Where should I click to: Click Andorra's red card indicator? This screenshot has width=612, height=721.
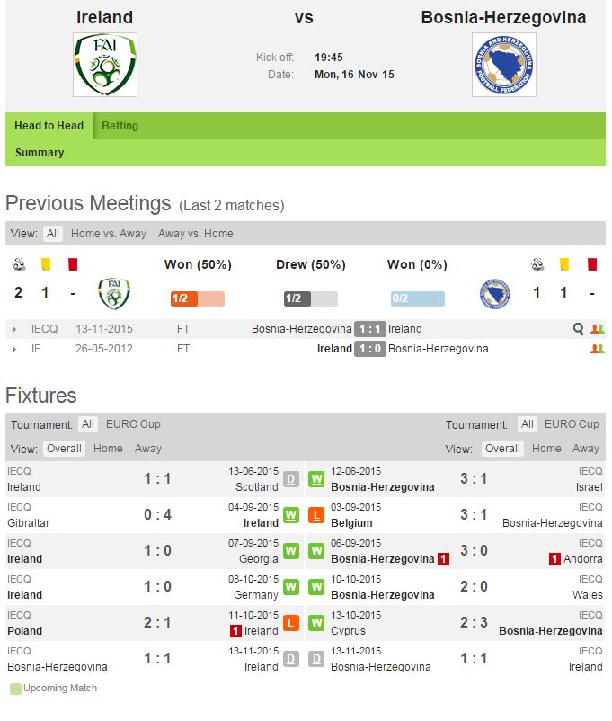click(x=555, y=559)
